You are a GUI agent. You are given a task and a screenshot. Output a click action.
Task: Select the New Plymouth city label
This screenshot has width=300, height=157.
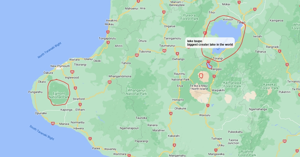click(60, 66)
